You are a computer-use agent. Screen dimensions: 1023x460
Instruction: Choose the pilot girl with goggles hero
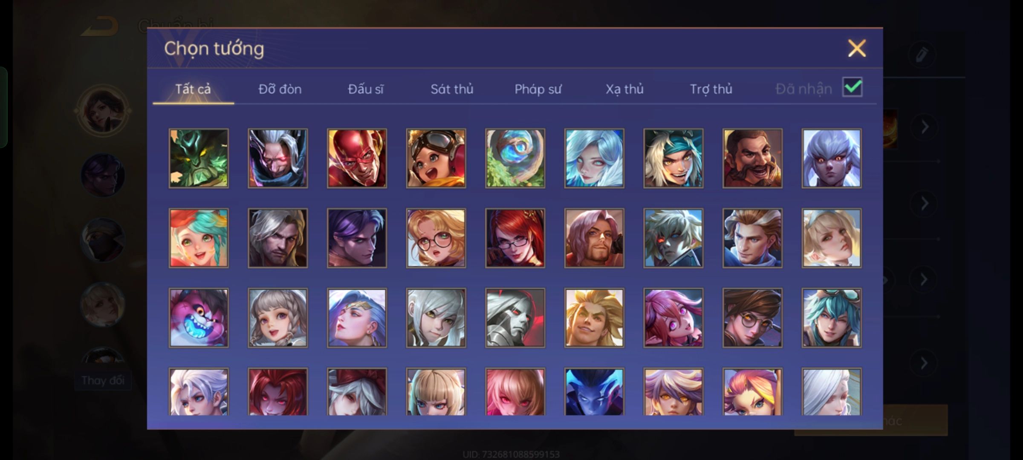(x=436, y=158)
